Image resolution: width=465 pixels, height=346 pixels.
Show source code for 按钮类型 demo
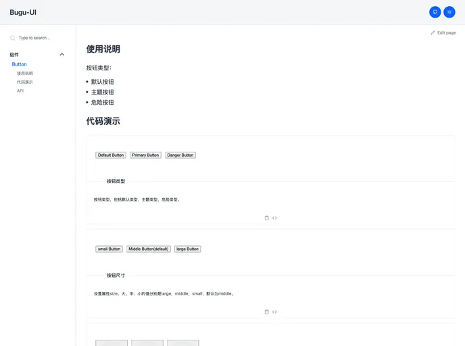[x=274, y=218]
